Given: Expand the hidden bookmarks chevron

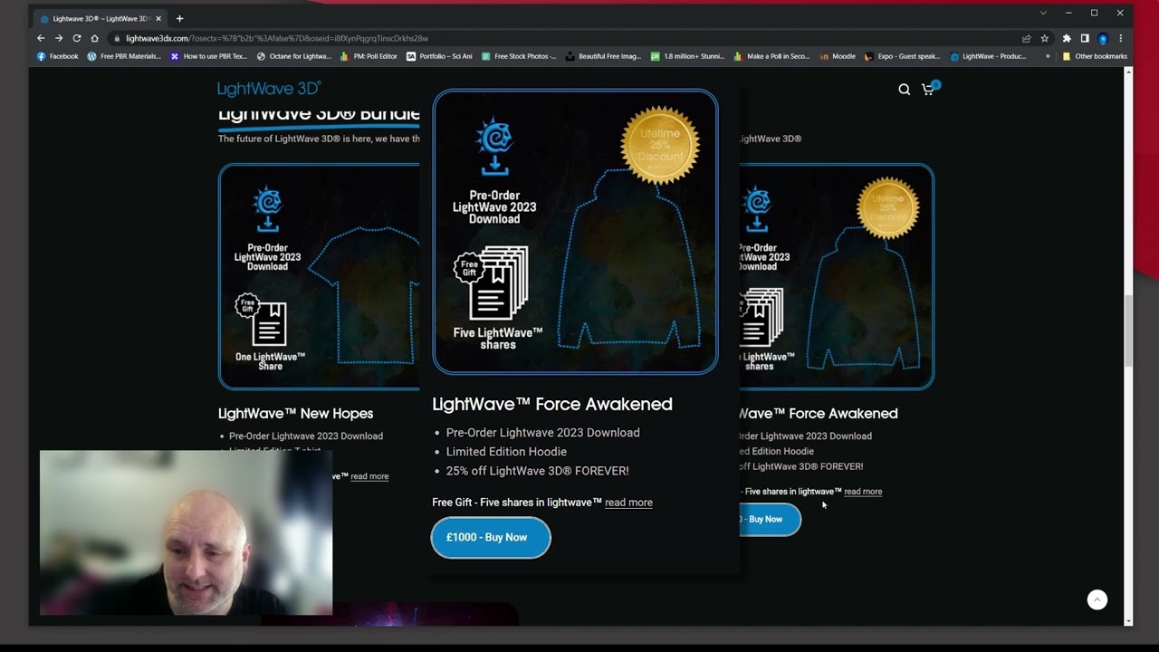Looking at the screenshot, I should click(1048, 56).
